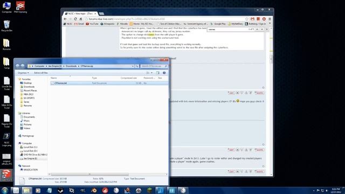Open the address bar history dropdown in Explorer

(x=133, y=66)
